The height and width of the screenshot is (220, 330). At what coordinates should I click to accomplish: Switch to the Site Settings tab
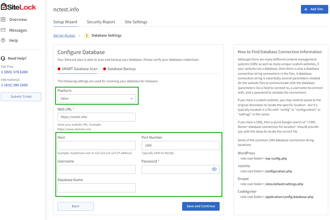136,22
